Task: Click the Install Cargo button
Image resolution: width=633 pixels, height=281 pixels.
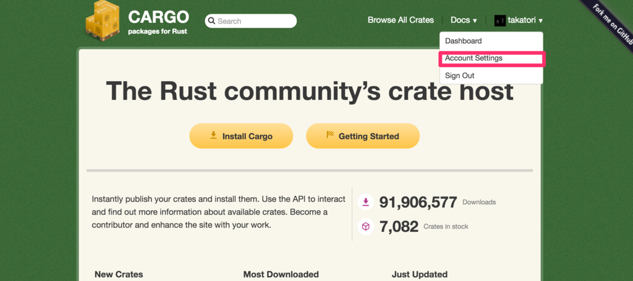Action: [241, 136]
